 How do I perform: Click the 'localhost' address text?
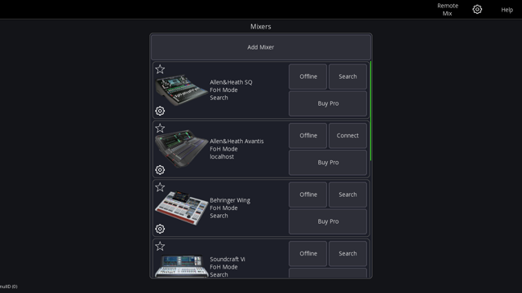click(222, 157)
